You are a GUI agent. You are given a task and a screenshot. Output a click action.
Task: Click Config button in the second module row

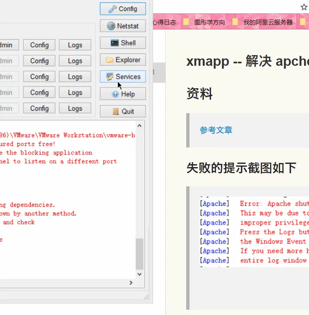tap(39, 60)
